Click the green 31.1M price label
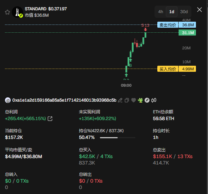The height and width of the screenshot is (194, 208). coord(187,33)
